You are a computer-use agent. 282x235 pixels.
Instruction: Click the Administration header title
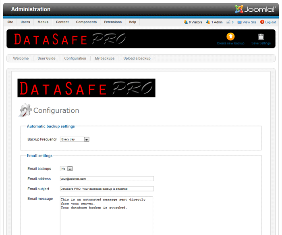click(x=31, y=9)
